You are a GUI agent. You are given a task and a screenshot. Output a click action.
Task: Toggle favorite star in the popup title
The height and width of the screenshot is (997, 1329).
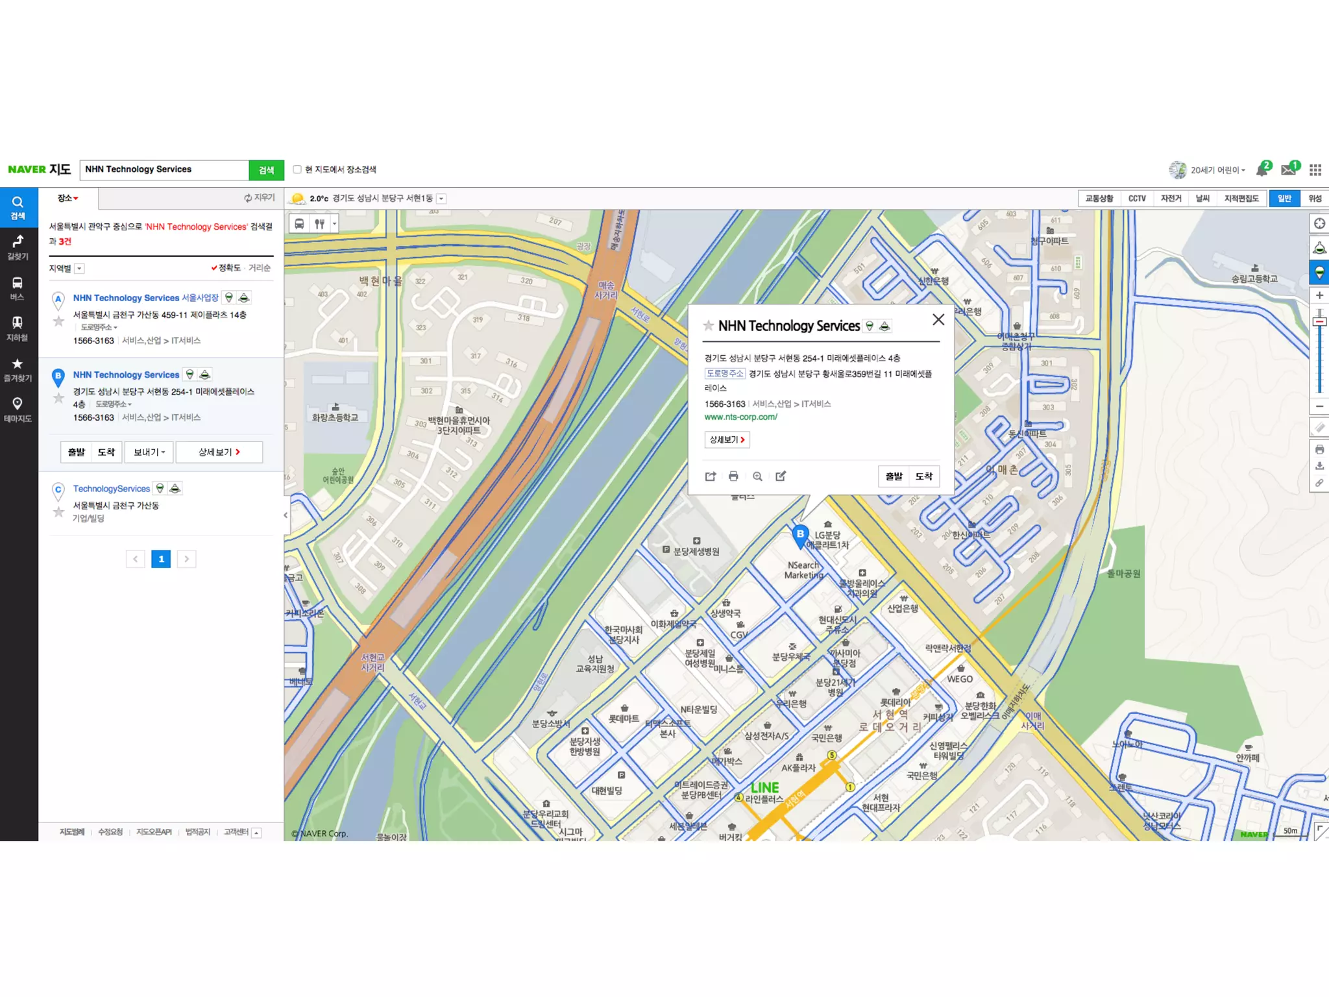click(x=709, y=325)
